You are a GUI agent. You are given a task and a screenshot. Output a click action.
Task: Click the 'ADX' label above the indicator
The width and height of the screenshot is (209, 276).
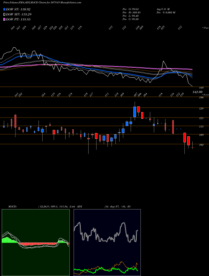pyautogui.click(x=79, y=207)
